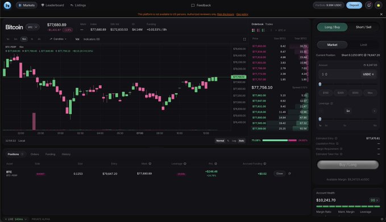The image size is (386, 222).
Task: Expand the BTC asset selector dropdown
Action: tap(32, 27)
